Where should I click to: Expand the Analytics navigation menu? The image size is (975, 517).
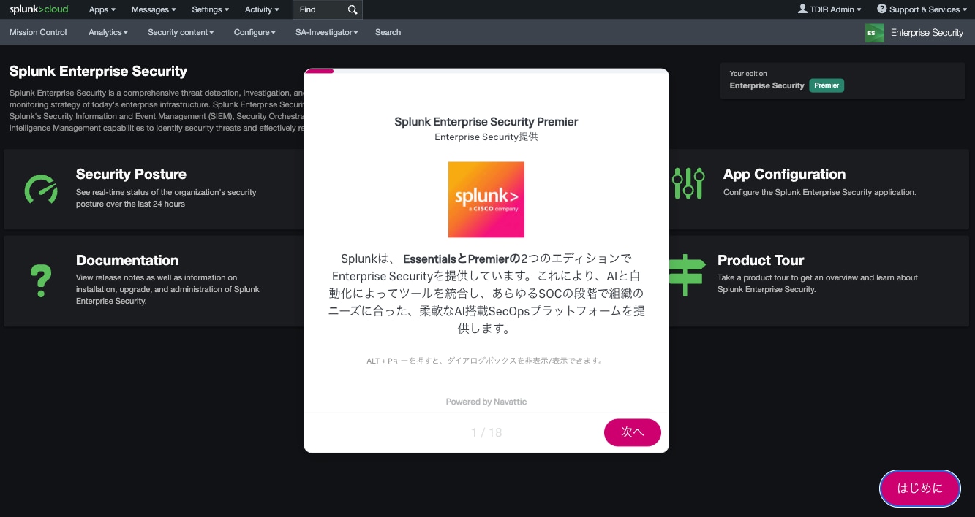[x=108, y=32]
